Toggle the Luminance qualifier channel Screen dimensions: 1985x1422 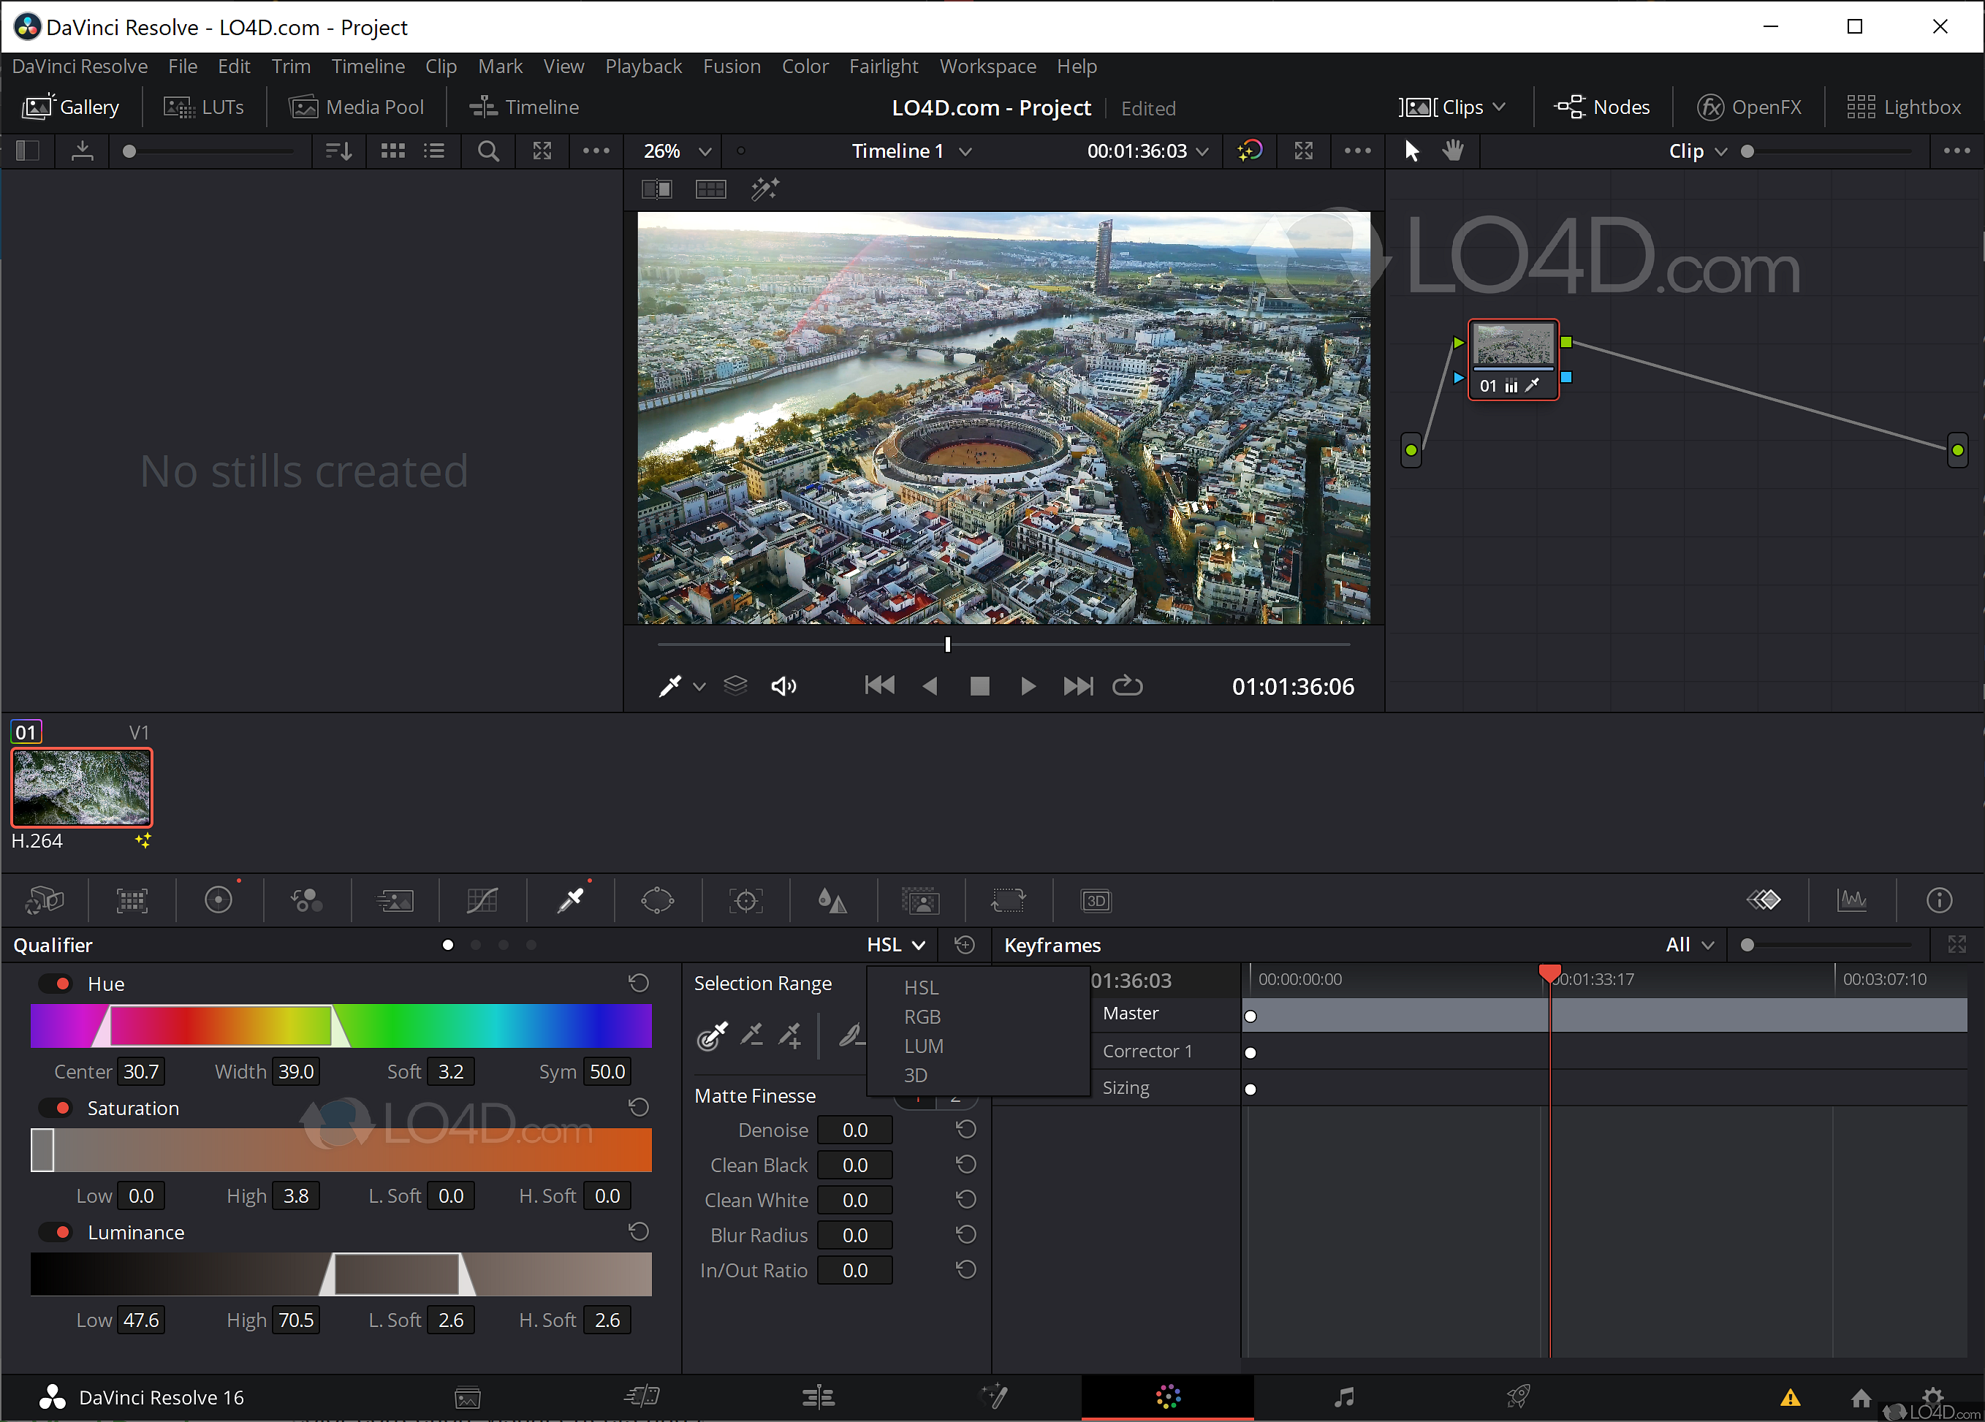point(55,1232)
